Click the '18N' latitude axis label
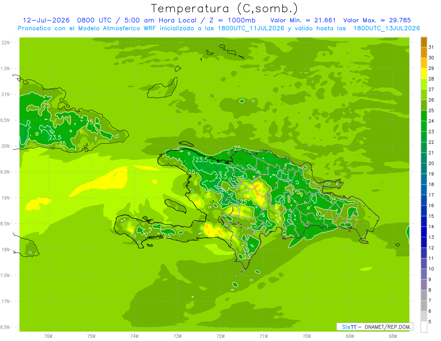The height and width of the screenshot is (341, 441). click(6, 249)
